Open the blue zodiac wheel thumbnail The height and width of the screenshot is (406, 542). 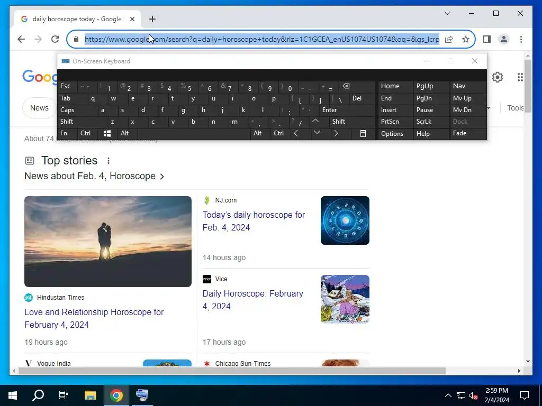(x=345, y=220)
